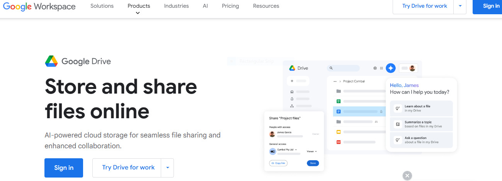This screenshot has height=181, width=502.
Task: Select the shared drives icon in sidebar
Action: coord(292,106)
